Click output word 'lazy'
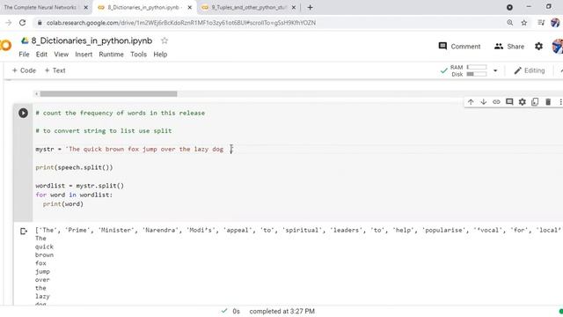Viewport: 563px width, 317px height. pyautogui.click(x=42, y=297)
